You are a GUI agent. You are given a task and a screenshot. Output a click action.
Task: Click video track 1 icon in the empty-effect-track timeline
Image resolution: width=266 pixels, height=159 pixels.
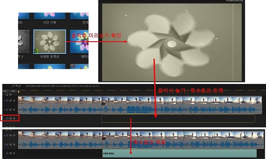[x=7, y=100]
